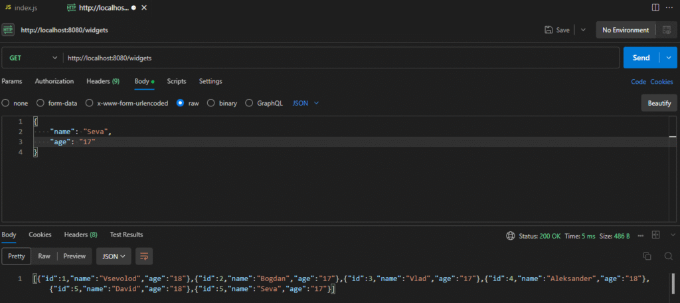Select the form-data radio option
Image resolution: width=680 pixels, height=303 pixels.
41,103
